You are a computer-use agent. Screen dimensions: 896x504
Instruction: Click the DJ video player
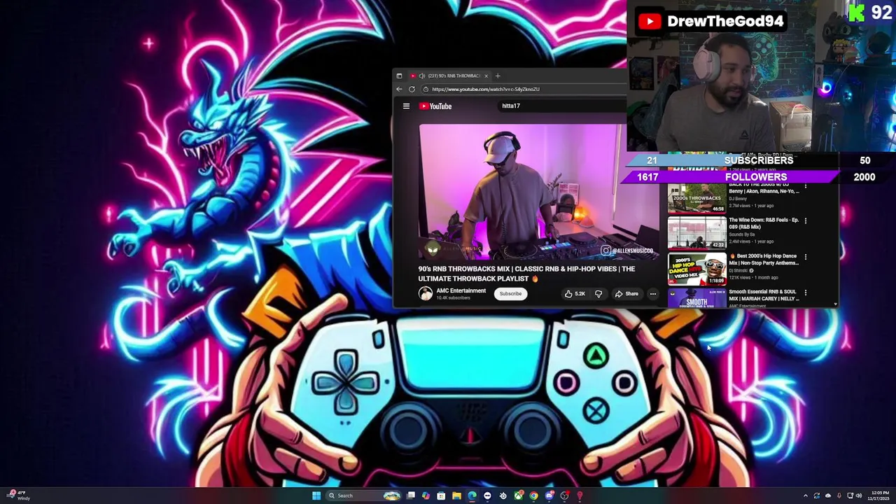pos(538,192)
